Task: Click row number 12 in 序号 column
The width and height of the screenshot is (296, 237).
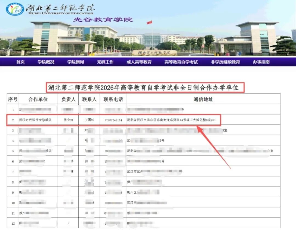Action: click(13, 224)
